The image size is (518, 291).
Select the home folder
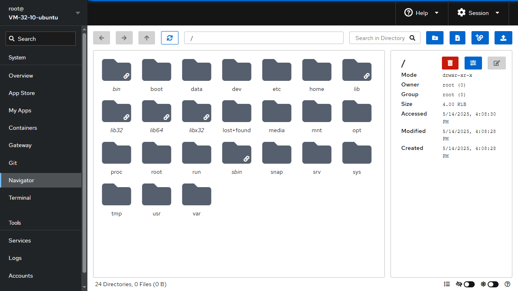coord(317,76)
